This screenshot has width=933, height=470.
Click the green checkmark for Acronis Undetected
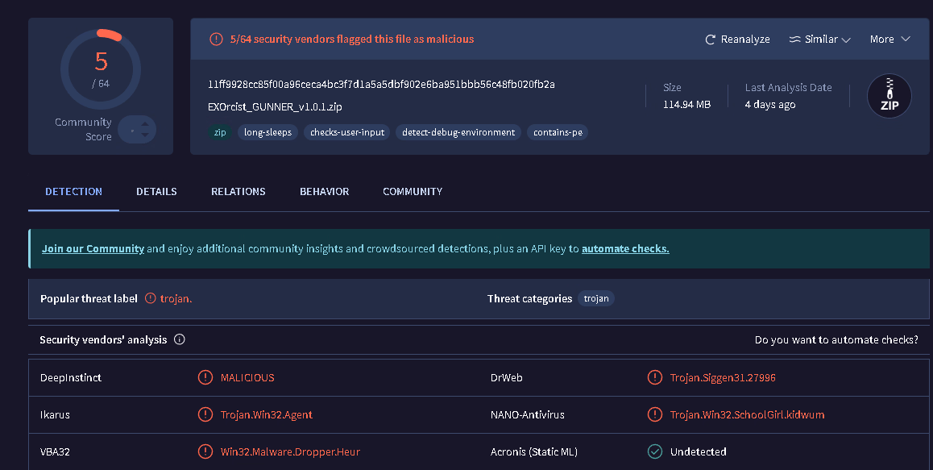coord(655,451)
